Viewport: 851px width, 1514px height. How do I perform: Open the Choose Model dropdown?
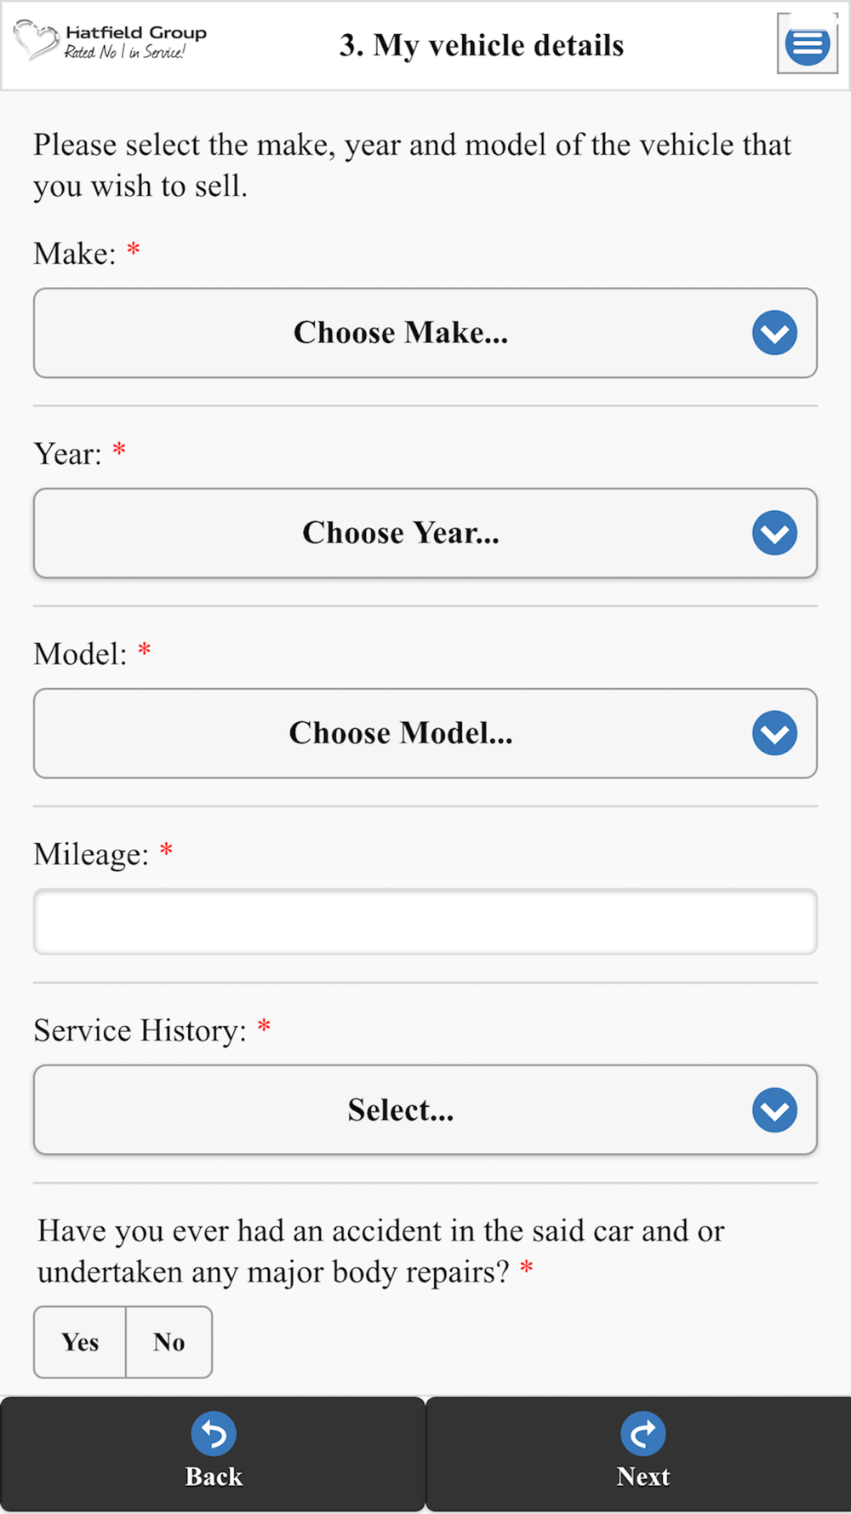coord(425,733)
